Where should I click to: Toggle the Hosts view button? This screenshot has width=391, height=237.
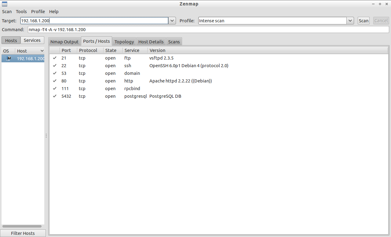[x=11, y=40]
